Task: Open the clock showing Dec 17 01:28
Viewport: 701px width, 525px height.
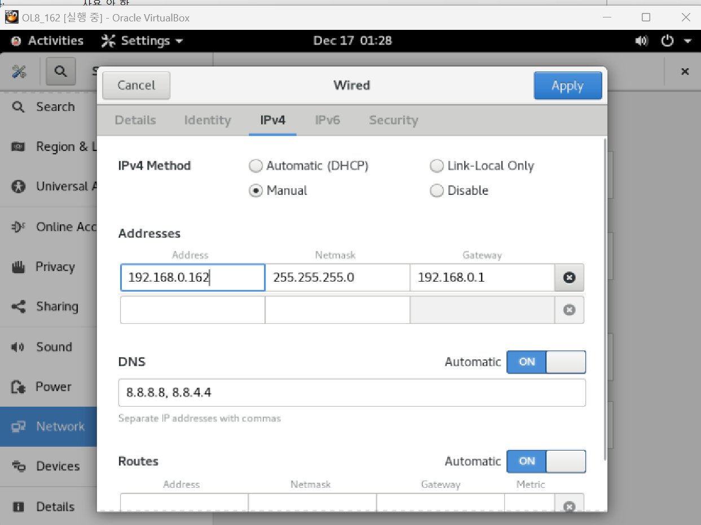Action: (352, 41)
